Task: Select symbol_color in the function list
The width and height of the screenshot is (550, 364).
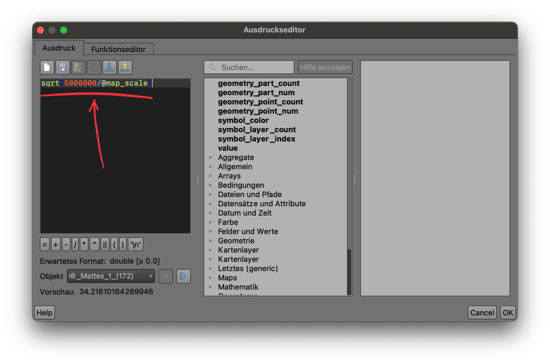Action: pos(243,120)
